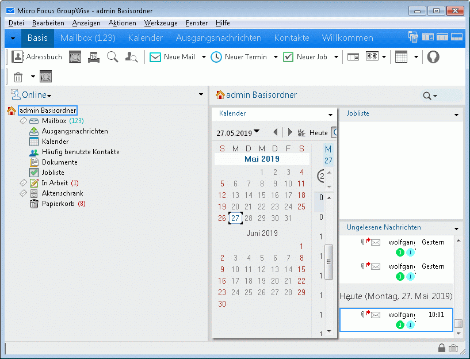Open the Neuer Termin dropdown arrow

tap(276, 57)
